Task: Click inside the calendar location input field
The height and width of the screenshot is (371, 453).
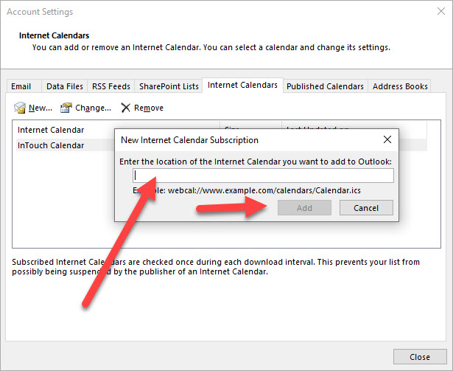Action: click(263, 176)
